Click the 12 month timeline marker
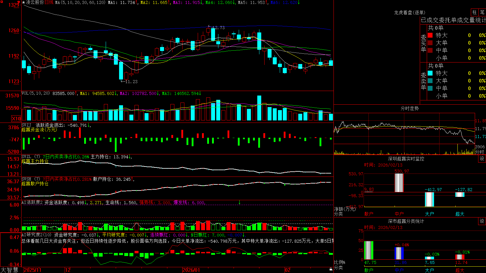 (x=68, y=270)
